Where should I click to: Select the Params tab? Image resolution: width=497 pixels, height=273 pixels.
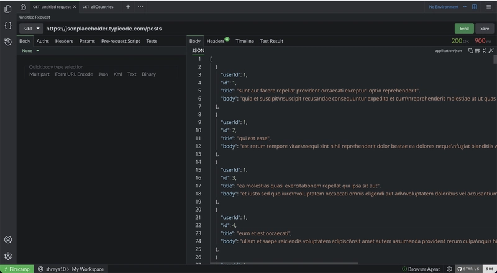coord(87,41)
